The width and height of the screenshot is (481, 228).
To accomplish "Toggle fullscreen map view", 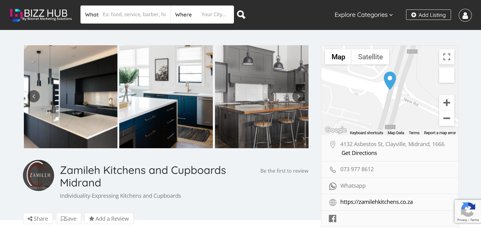I will [446, 57].
